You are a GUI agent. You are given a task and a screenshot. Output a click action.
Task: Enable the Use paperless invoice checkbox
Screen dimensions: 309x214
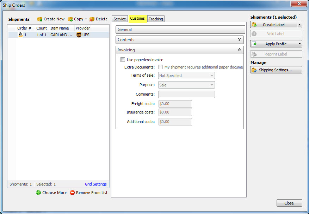(x=123, y=60)
